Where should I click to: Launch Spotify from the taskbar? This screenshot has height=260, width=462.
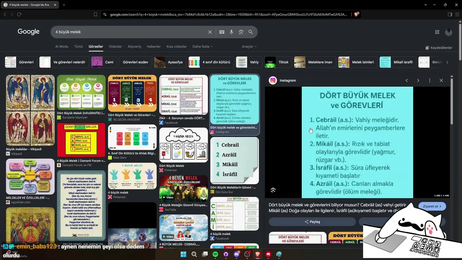click(215, 254)
